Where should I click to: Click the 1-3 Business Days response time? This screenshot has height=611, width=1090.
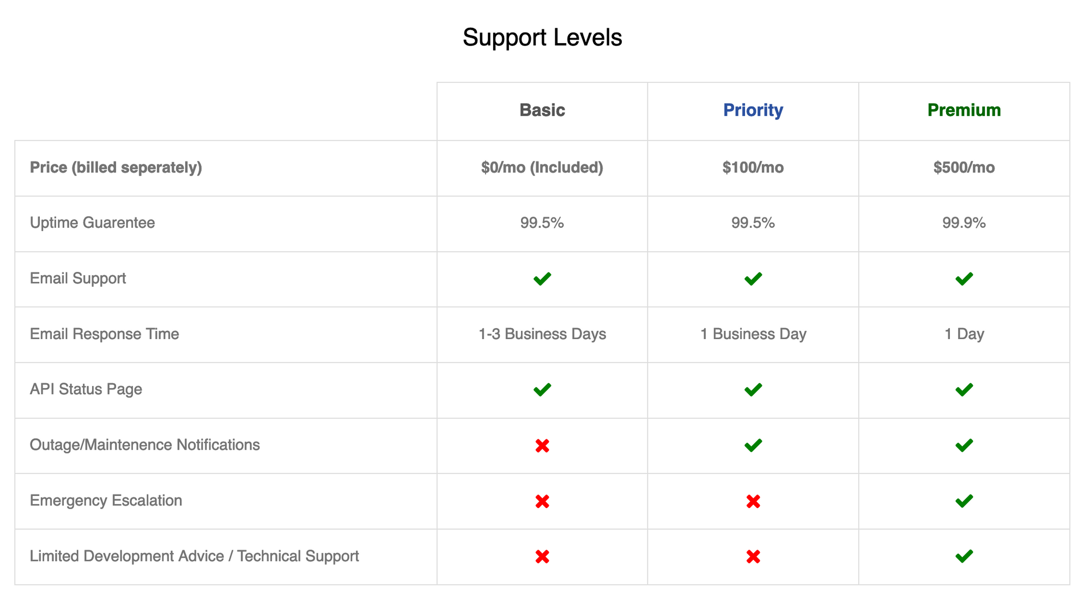click(542, 334)
